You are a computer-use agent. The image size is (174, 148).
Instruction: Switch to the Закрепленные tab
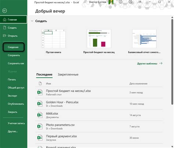click(x=68, y=74)
